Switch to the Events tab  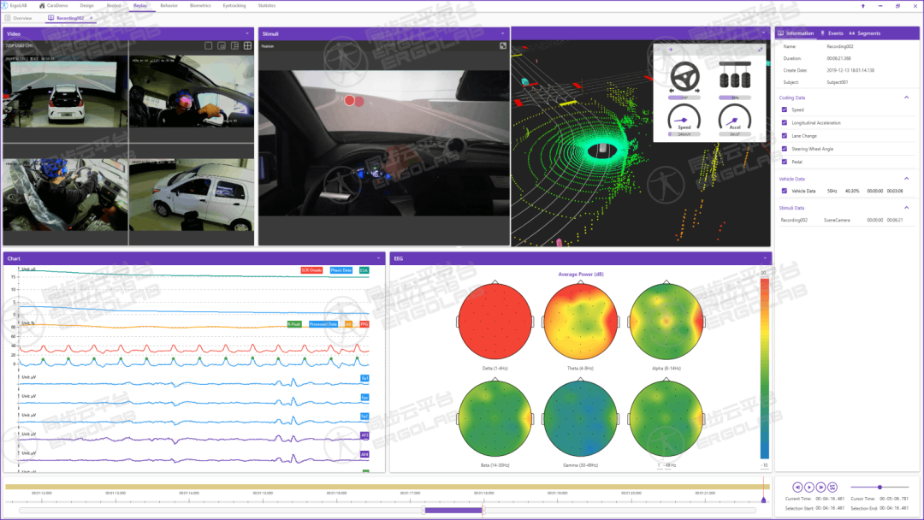click(x=832, y=33)
